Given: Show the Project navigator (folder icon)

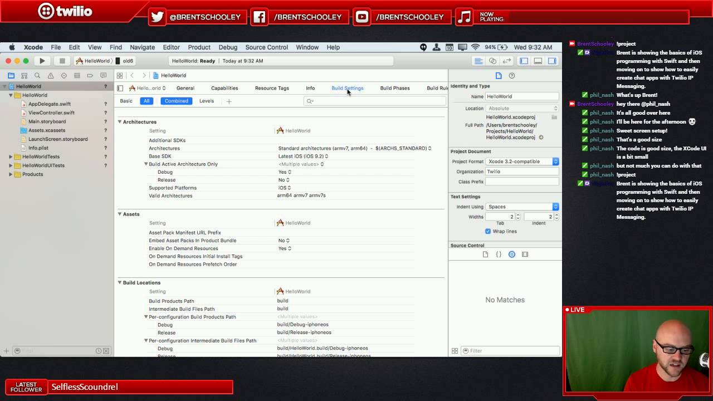Looking at the screenshot, I should click(11, 75).
